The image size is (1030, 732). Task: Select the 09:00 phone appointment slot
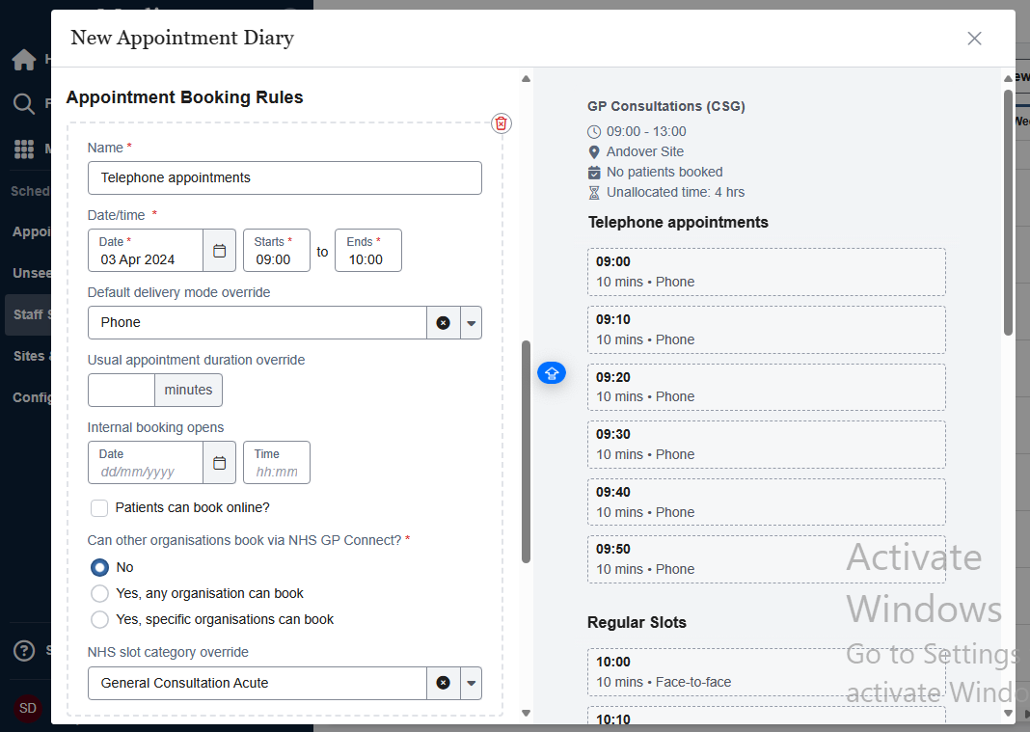point(767,271)
